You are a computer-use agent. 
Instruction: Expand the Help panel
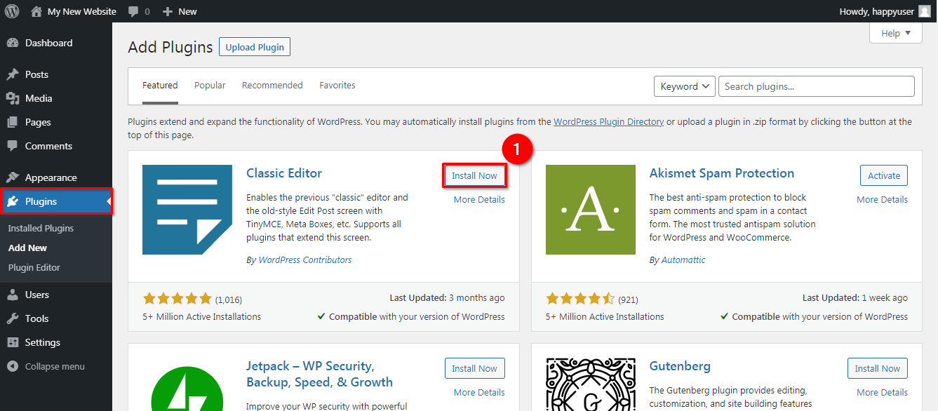(x=896, y=33)
